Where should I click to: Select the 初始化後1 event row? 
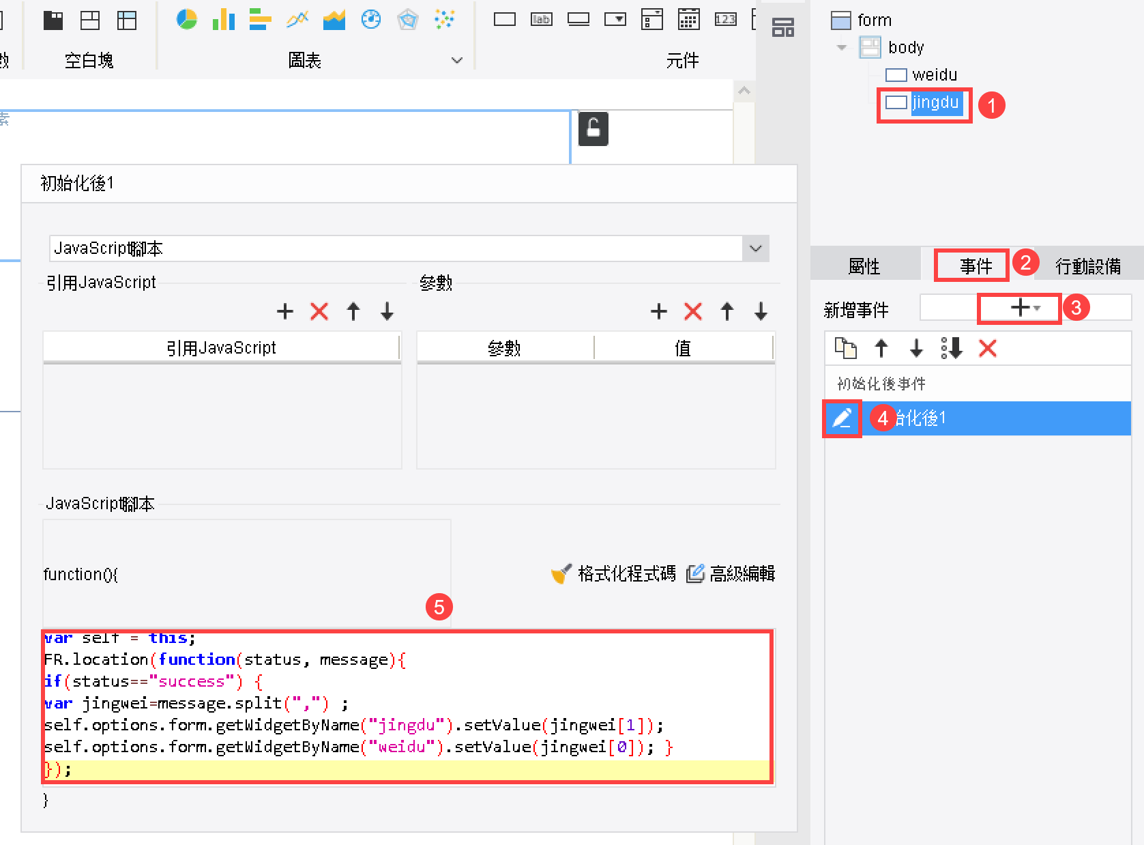click(x=978, y=418)
